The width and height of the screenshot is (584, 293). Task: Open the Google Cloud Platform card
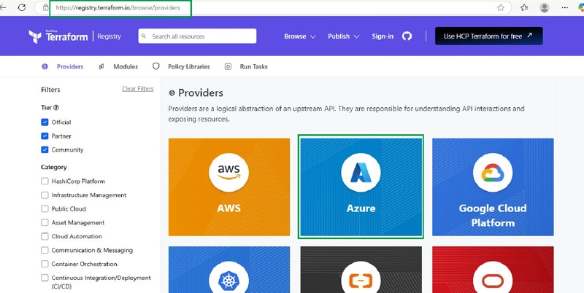click(493, 187)
